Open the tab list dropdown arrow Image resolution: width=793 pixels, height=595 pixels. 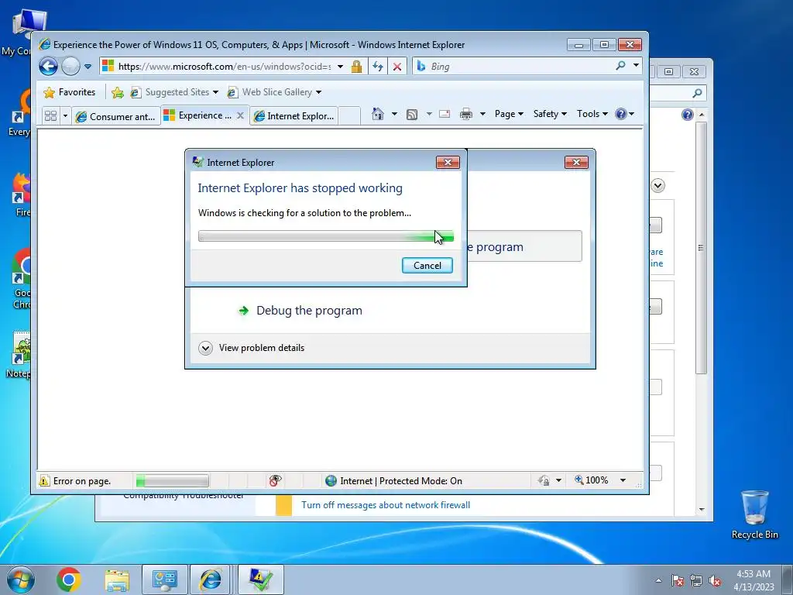point(65,116)
